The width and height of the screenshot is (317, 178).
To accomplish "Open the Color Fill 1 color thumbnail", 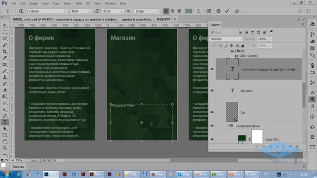I will [x=242, y=139].
